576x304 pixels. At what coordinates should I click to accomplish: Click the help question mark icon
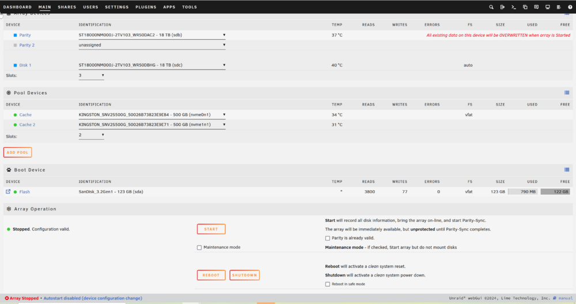[570, 7]
